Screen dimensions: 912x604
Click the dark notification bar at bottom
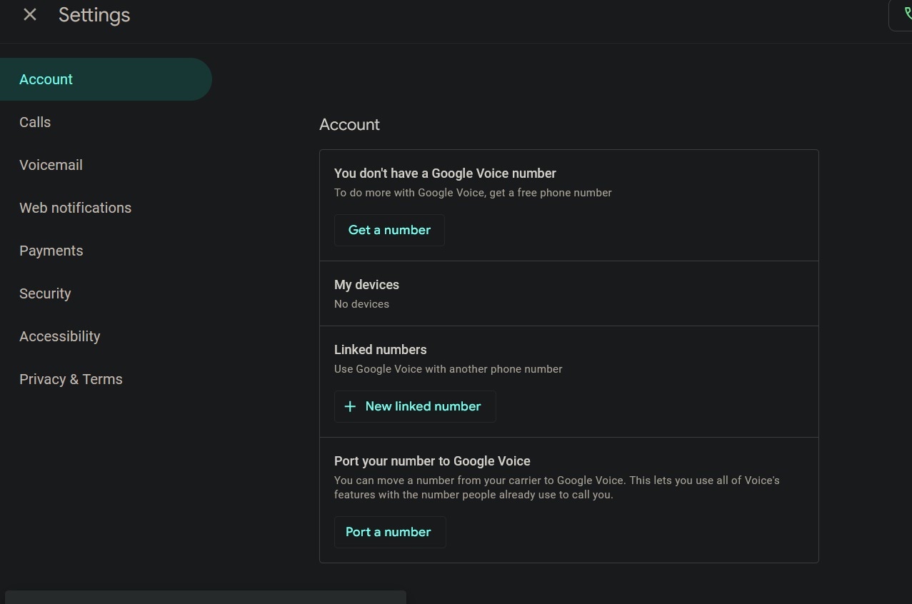pos(206,597)
